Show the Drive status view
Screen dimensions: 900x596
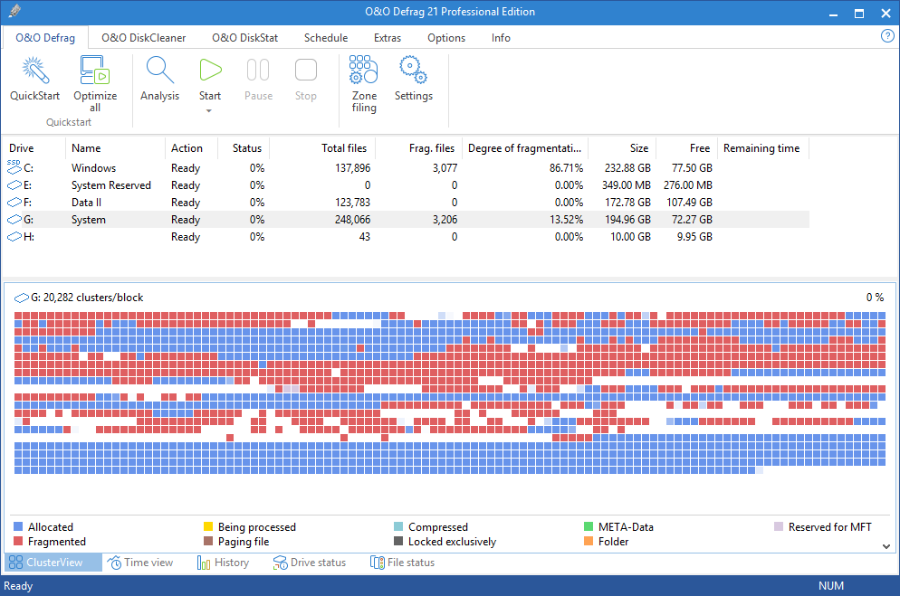tap(310, 563)
